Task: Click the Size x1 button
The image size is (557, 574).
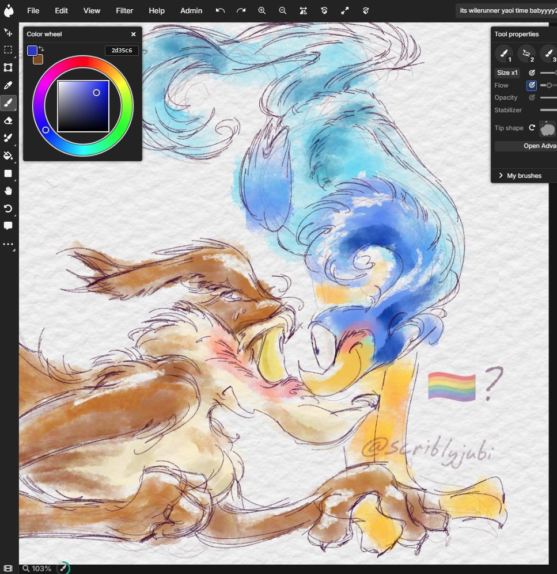Action: tap(507, 73)
